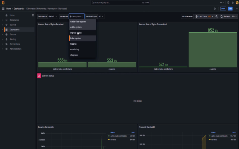This screenshot has height=149, width=239.
Task: Click the Home sidebar icon
Action: pyautogui.click(x=6, y=15)
